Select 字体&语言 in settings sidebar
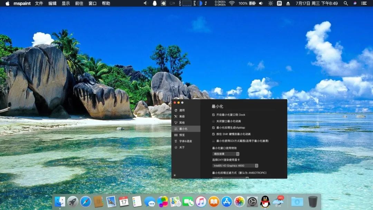Screen dimensions: 373x210 point(186,141)
